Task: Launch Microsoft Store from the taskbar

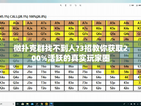Action: tap(23, 104)
